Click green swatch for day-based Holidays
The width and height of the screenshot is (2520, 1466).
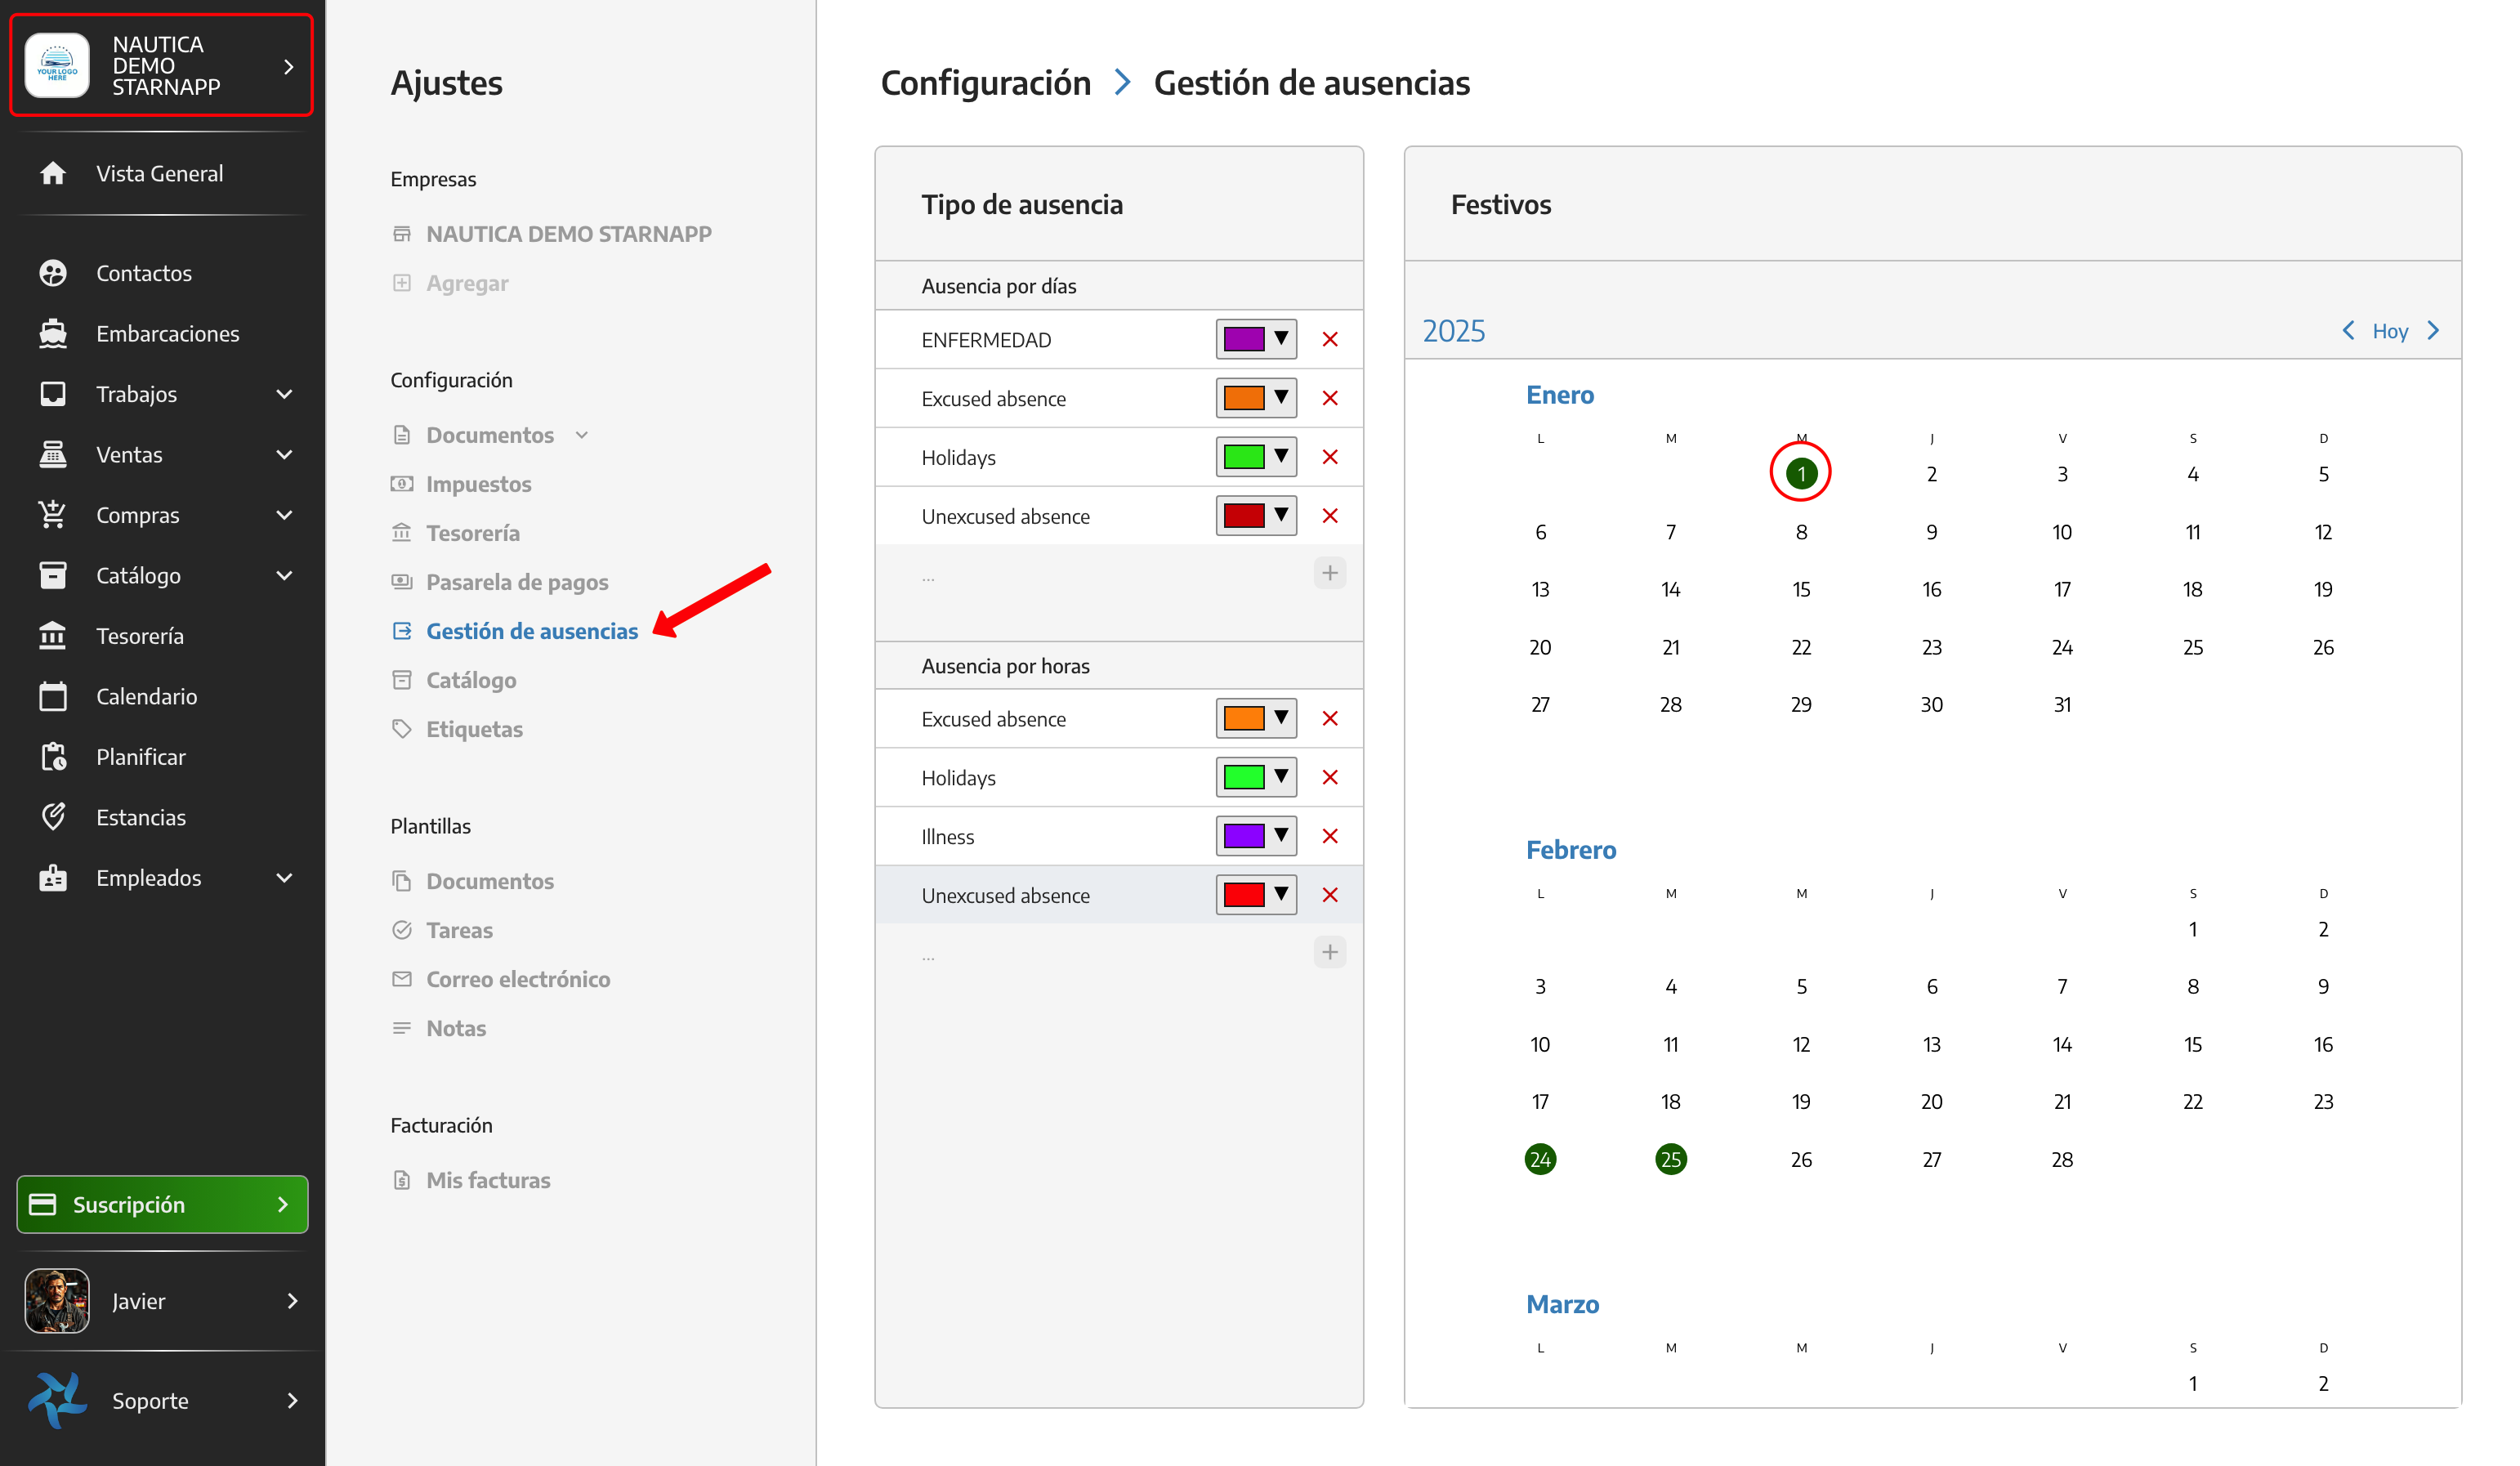coord(1244,457)
